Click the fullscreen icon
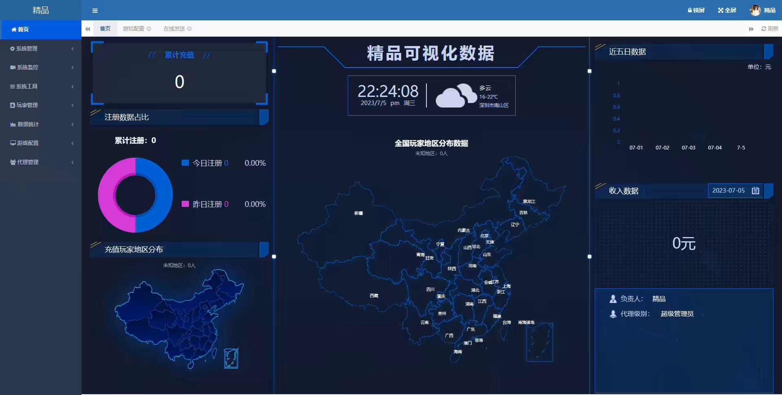782x395 pixels. click(720, 11)
